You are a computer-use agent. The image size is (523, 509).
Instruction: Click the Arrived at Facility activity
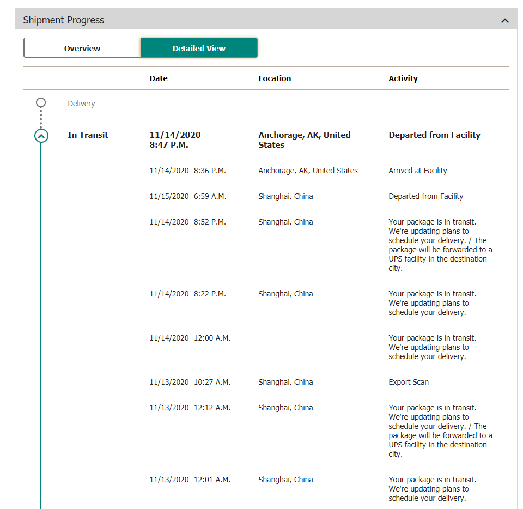(x=418, y=171)
